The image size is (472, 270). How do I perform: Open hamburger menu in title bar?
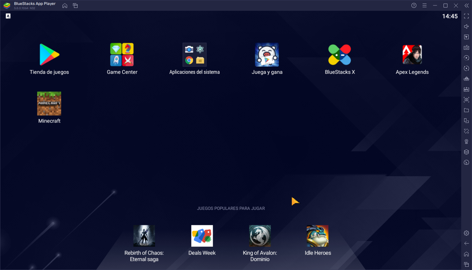coord(425,6)
